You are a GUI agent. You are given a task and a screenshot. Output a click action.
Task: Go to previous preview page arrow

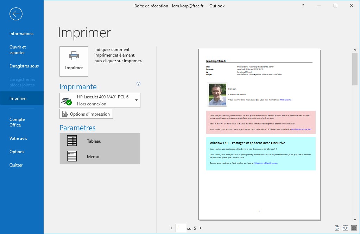click(171, 228)
